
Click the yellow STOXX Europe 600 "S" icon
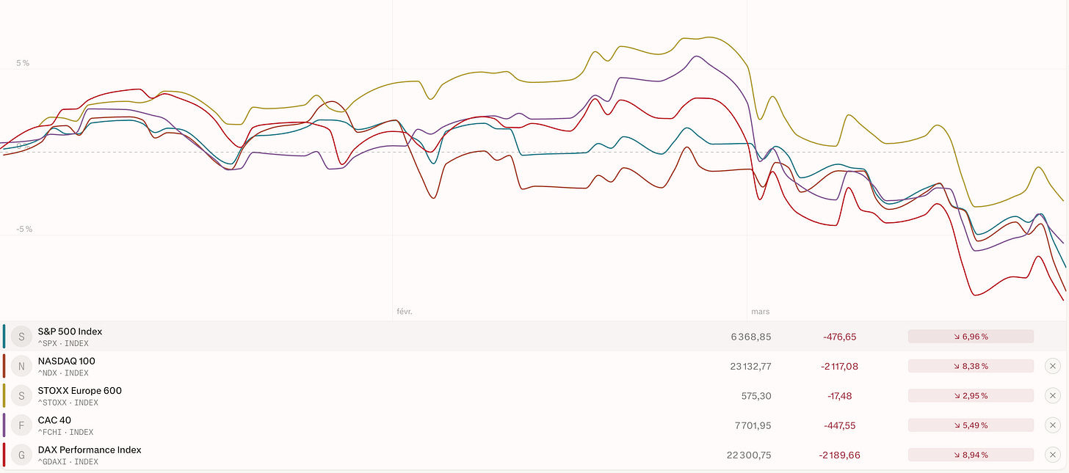pyautogui.click(x=21, y=395)
